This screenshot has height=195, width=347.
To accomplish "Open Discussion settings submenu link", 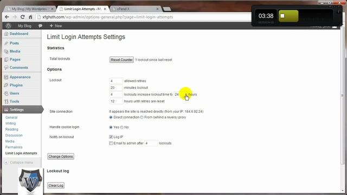I will (x=14, y=135).
